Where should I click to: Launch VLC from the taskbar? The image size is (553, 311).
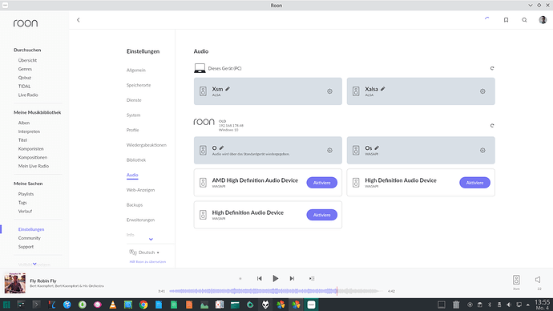coord(113,305)
